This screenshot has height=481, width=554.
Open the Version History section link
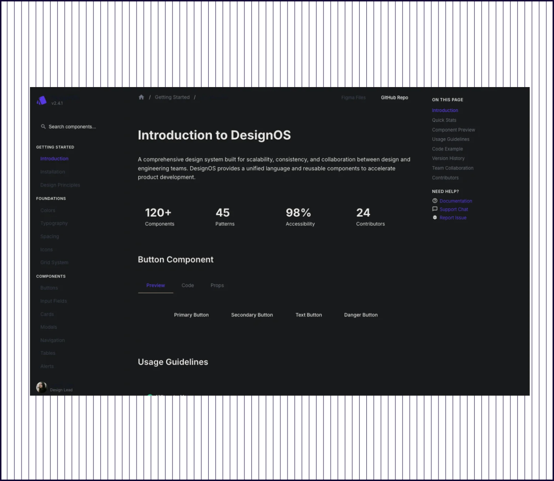click(x=448, y=158)
